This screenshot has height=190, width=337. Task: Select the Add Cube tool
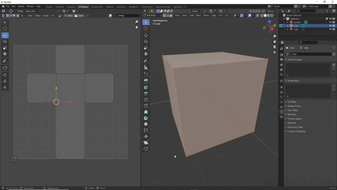[146, 74]
